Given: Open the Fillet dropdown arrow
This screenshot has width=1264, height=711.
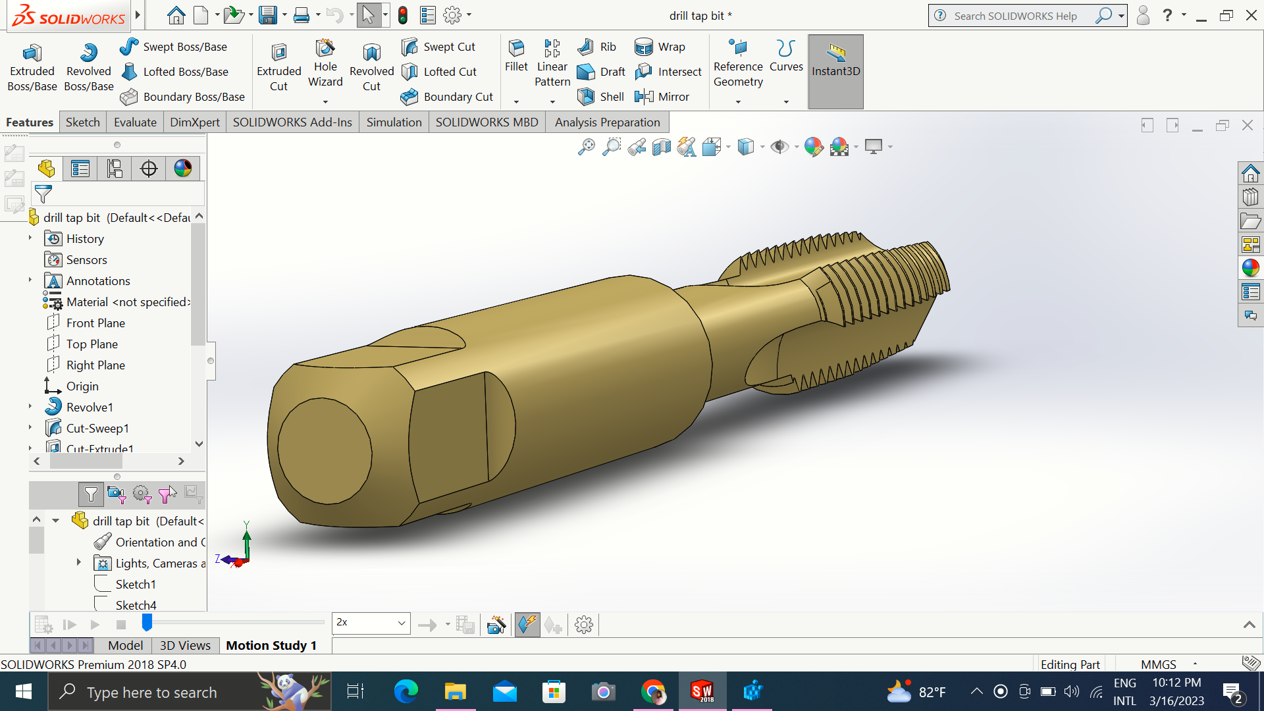Looking at the screenshot, I should [x=516, y=102].
